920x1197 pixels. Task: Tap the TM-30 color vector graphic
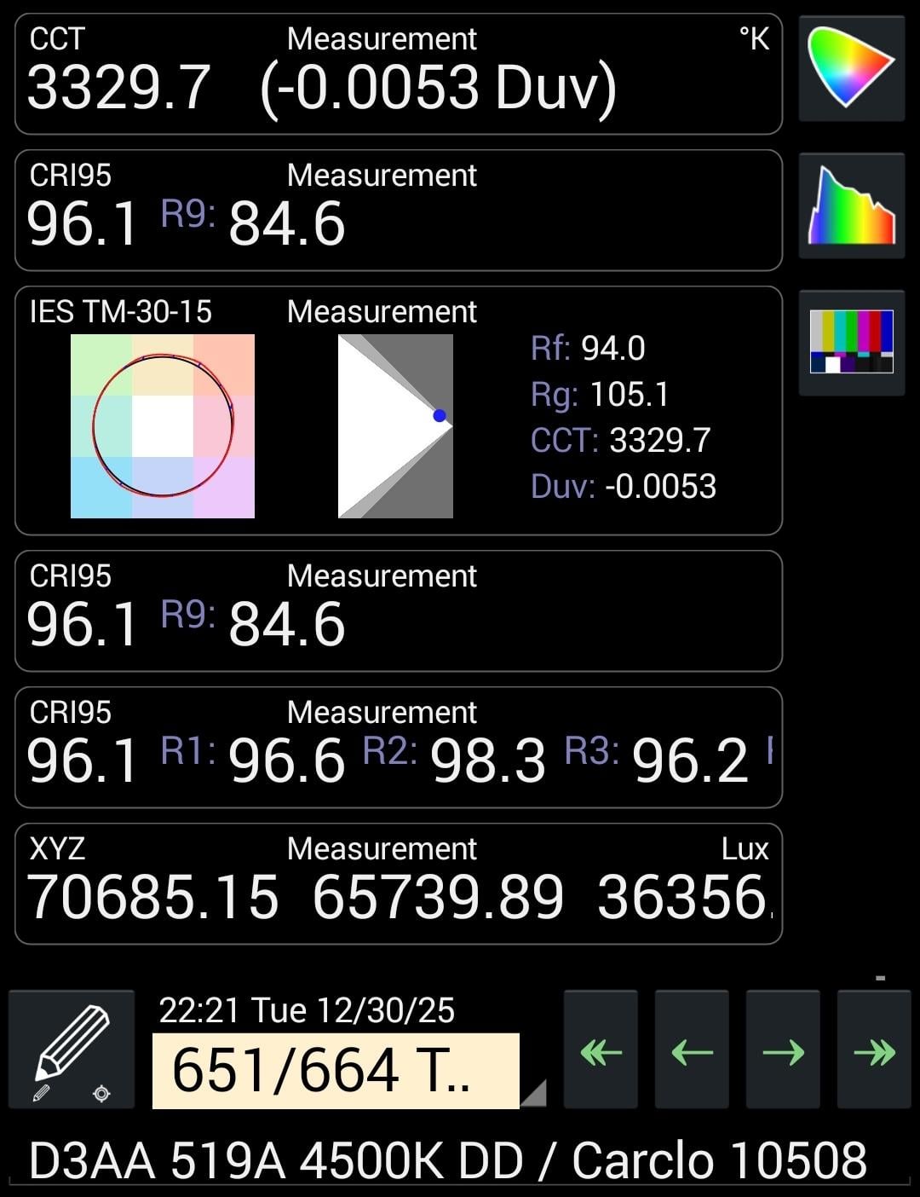point(163,426)
